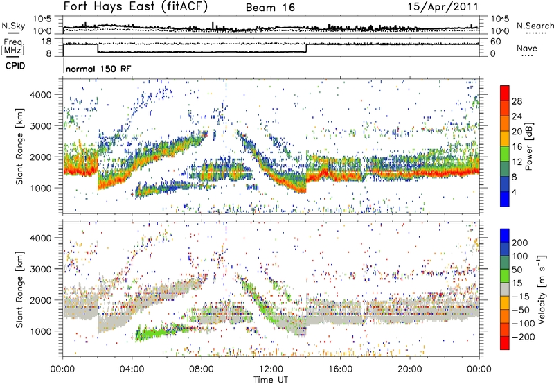Click the 'Fort Hays East (fitACF)' title
The height and width of the screenshot is (384, 554).
[x=136, y=7]
